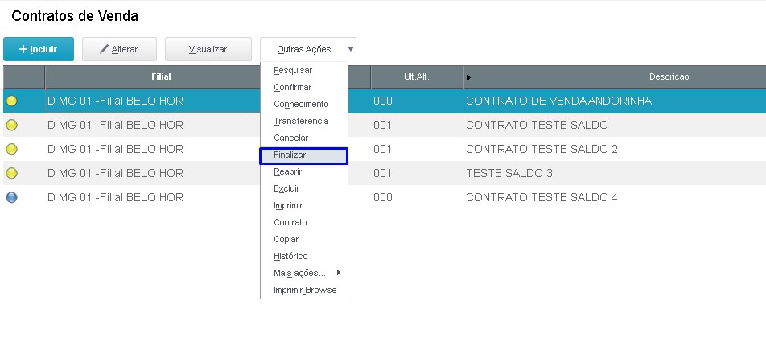Expand the Mais ações submenu
Image resolution: width=766 pixels, height=363 pixels.
click(x=304, y=273)
